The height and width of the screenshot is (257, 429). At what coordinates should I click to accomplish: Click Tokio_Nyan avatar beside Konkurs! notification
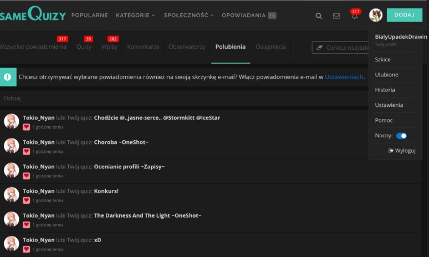coord(12,194)
